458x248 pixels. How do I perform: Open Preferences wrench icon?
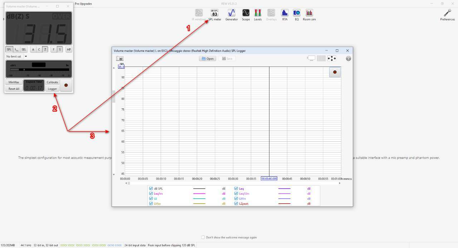[447, 15]
